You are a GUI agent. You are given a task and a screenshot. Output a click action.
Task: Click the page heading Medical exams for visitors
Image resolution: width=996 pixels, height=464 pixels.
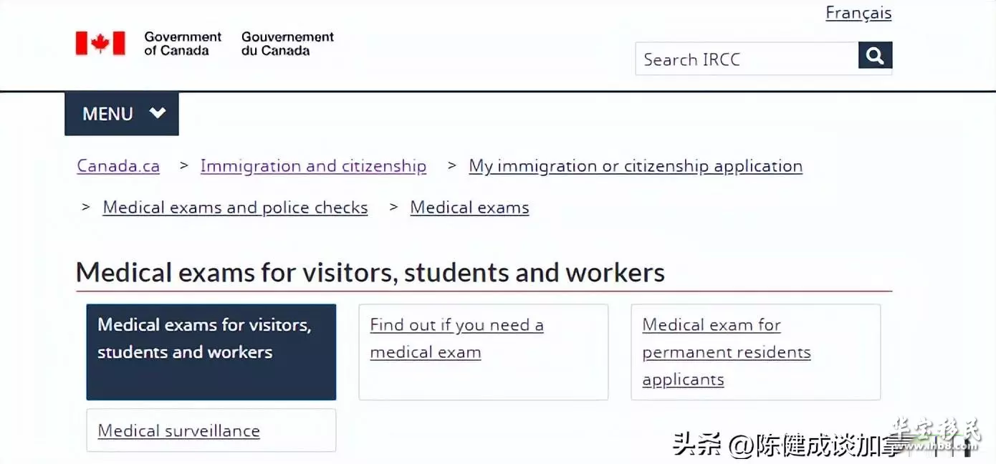(x=370, y=273)
